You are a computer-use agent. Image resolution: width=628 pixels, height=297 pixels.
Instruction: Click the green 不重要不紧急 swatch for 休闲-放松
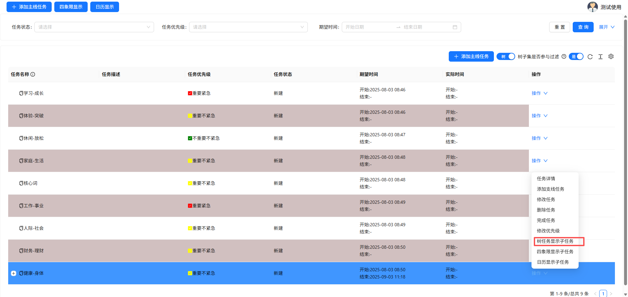pos(190,138)
